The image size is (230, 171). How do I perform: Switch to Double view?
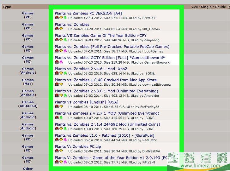220,7
